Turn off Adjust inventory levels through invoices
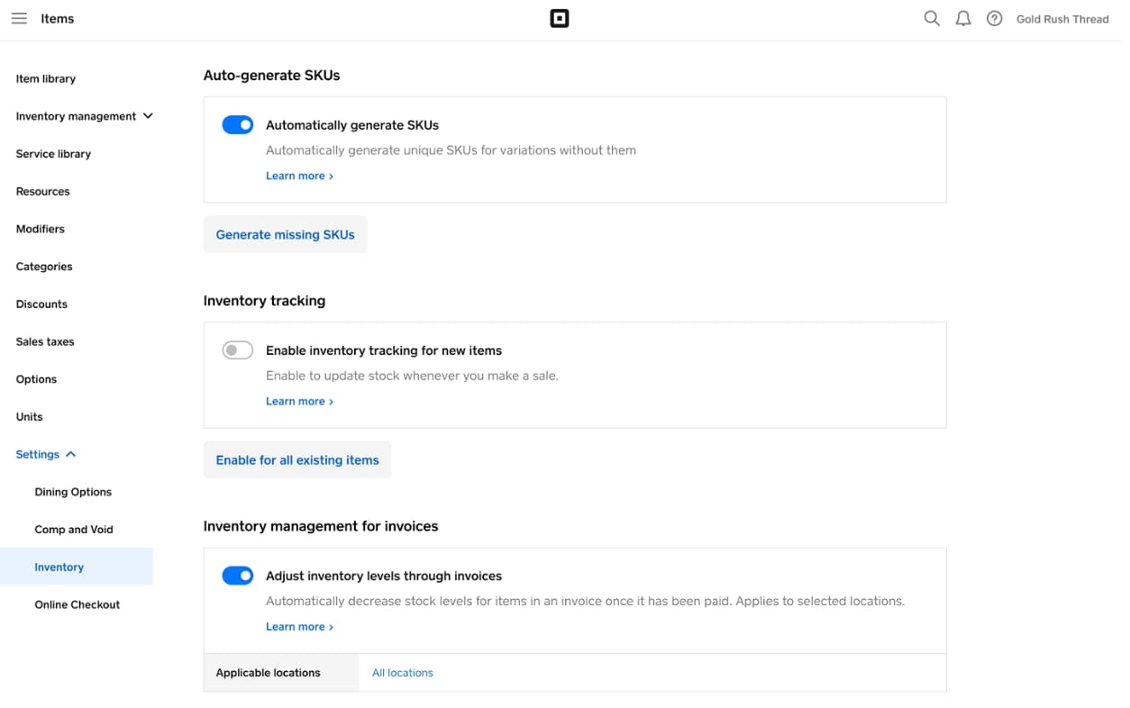1130x708 pixels. click(238, 576)
